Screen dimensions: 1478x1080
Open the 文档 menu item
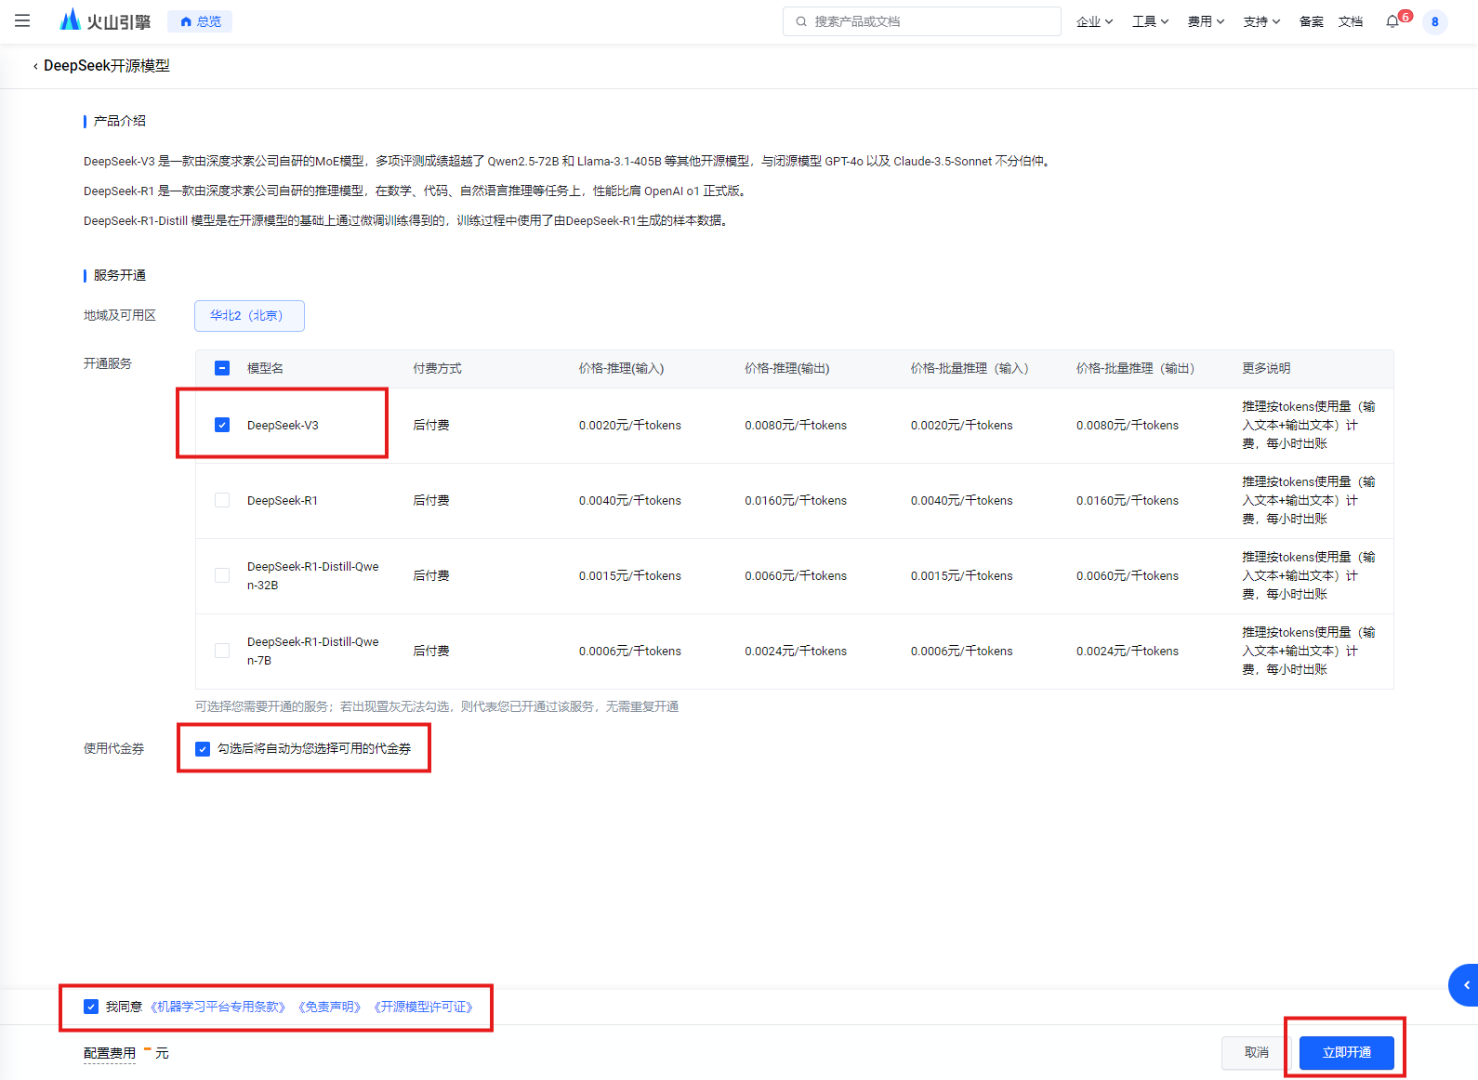[x=1350, y=21]
